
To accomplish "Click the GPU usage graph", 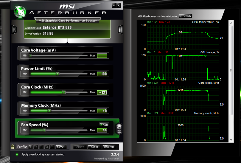I will [x=183, y=67].
